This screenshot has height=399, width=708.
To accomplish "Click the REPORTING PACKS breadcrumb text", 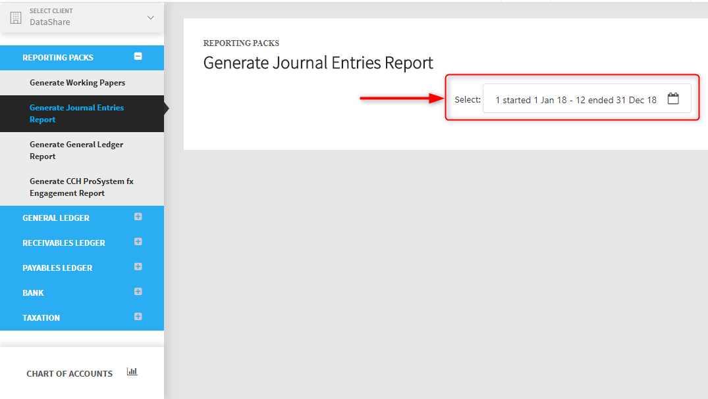I will tap(241, 43).
